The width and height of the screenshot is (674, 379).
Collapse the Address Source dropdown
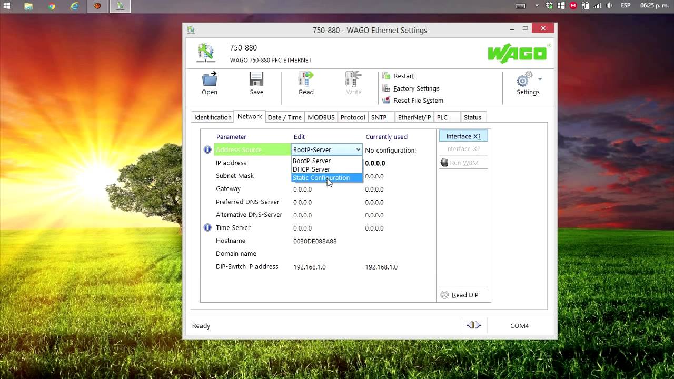pos(358,150)
